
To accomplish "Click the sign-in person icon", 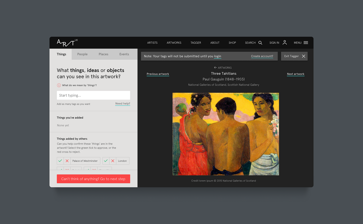I will point(284,42).
